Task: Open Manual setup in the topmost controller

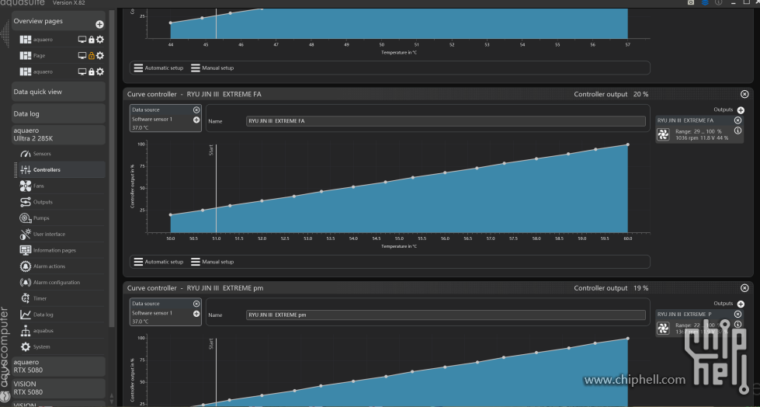Action: pos(212,68)
